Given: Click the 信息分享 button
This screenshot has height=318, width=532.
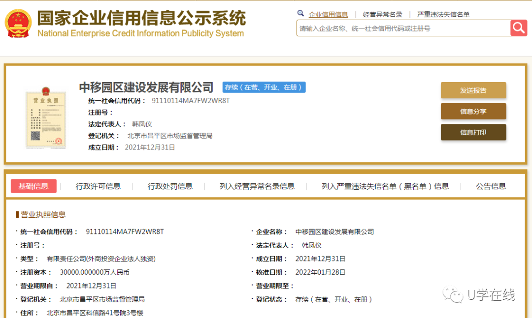Looking at the screenshot, I should pos(473,112).
